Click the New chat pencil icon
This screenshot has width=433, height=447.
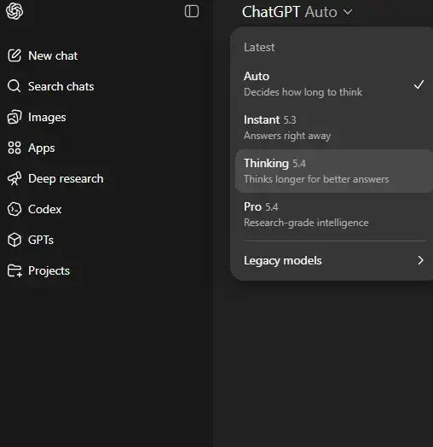pos(14,55)
